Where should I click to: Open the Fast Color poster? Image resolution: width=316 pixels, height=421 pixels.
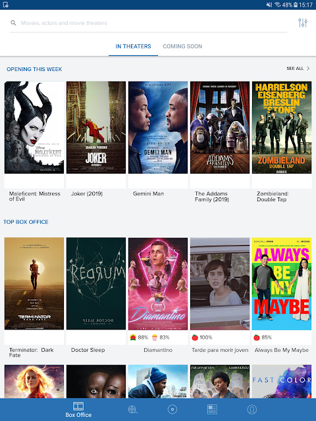(282, 382)
